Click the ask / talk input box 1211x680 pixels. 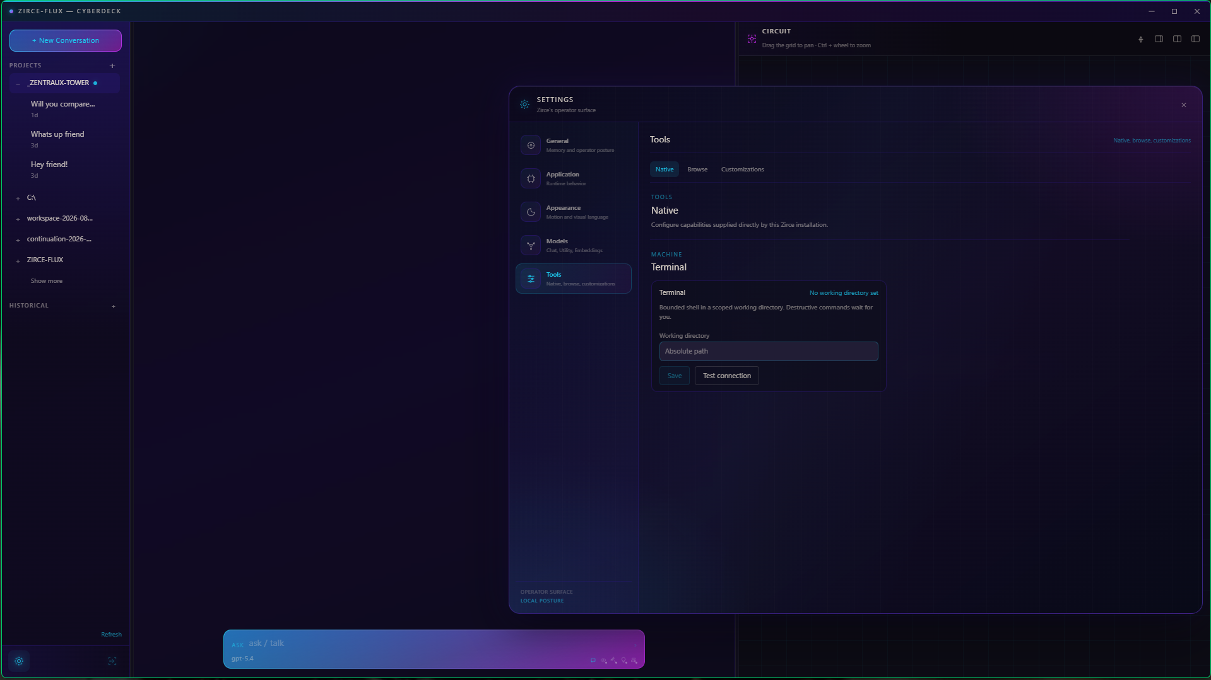pos(434,643)
